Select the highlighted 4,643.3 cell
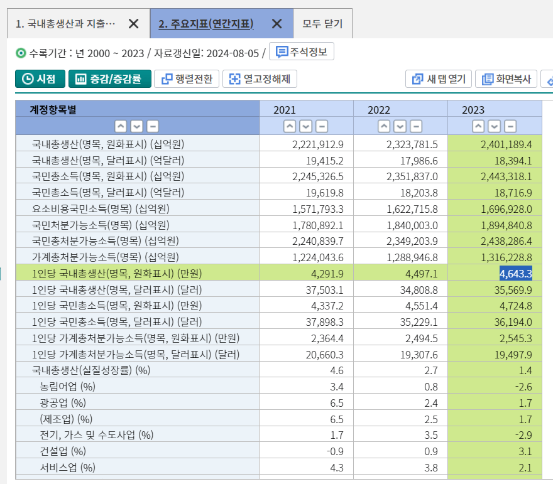Image resolution: width=553 pixels, height=484 pixels. [515, 273]
